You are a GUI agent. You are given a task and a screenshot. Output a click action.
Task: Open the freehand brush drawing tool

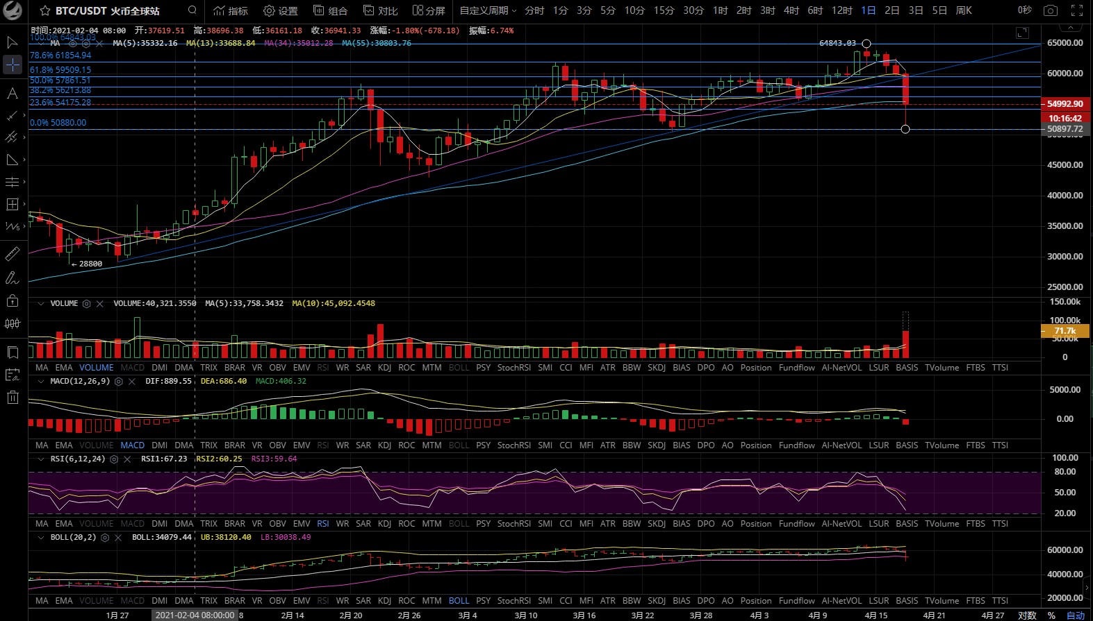[13, 278]
